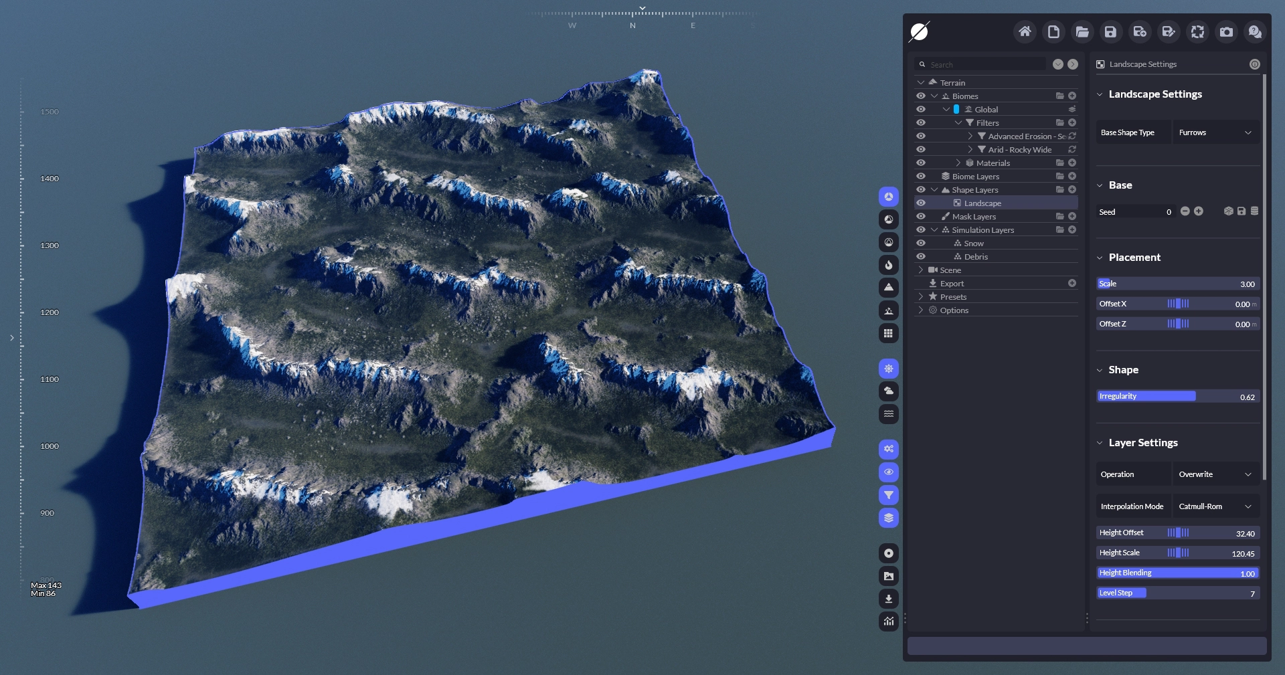Click the download icon in viewport toolbar

[888, 599]
